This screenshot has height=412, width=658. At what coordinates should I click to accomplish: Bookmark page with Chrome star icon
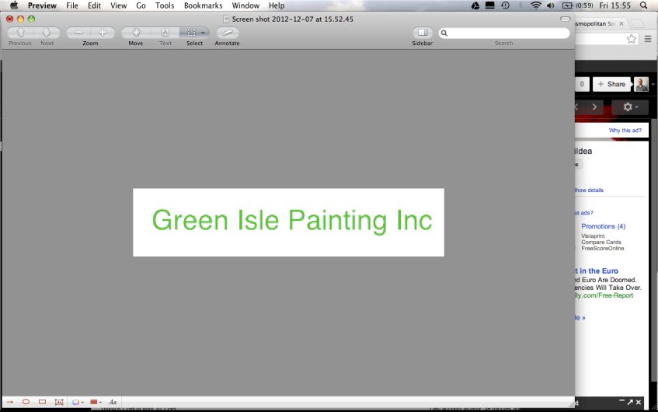632,39
